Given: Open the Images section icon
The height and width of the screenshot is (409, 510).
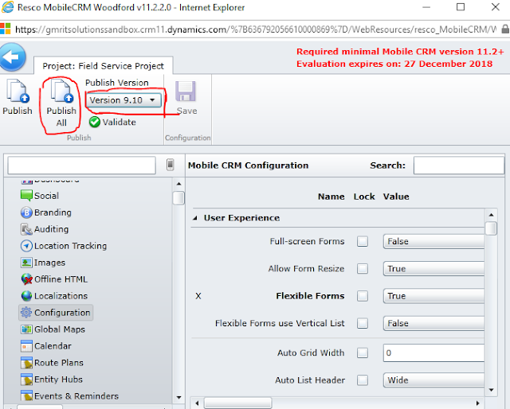Looking at the screenshot, I should [x=26, y=263].
